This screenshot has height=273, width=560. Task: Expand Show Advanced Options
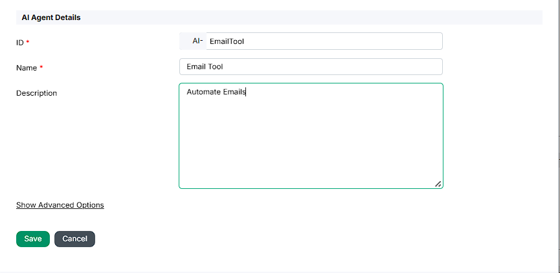tap(60, 205)
